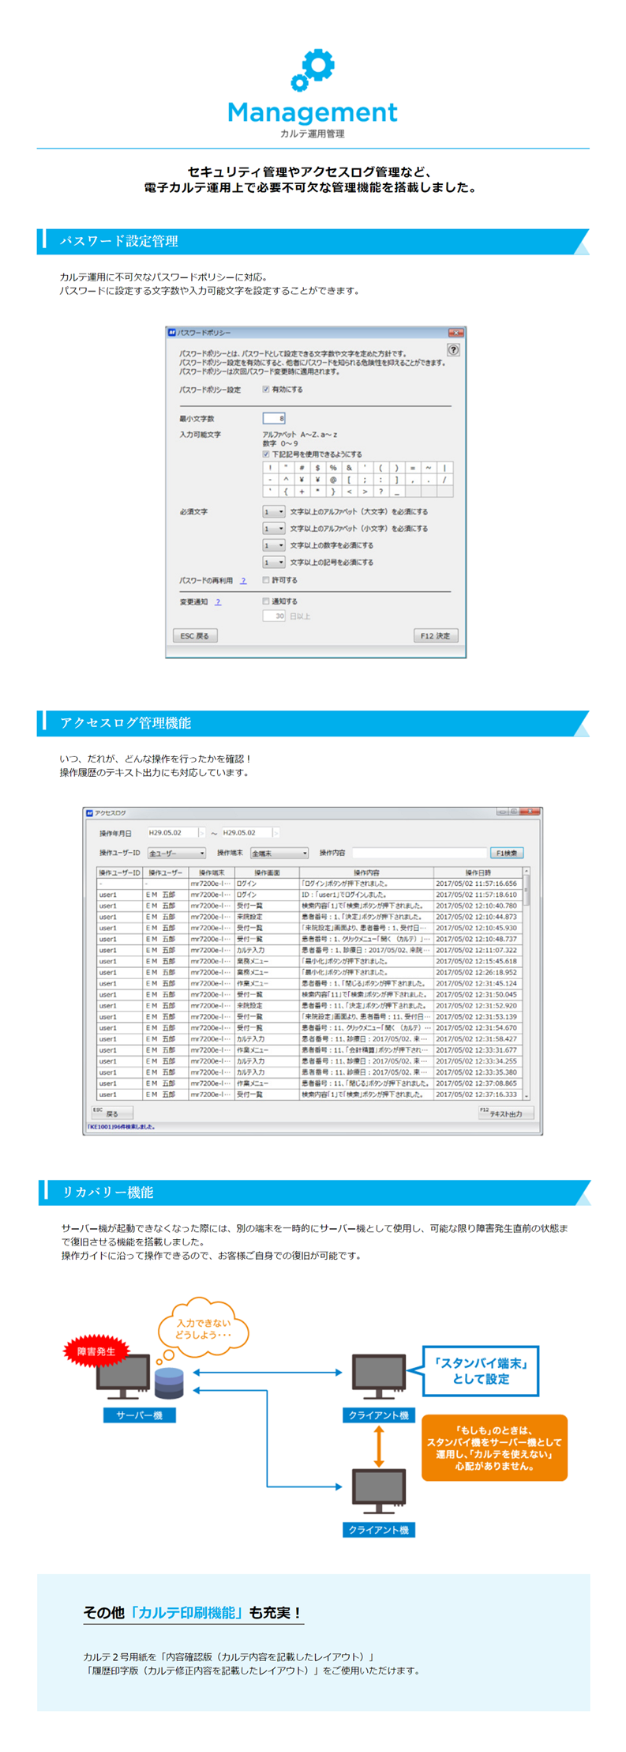The image size is (626, 1752).
Task: Click the orange 「もしも」のときは callout
Action: (x=495, y=1448)
